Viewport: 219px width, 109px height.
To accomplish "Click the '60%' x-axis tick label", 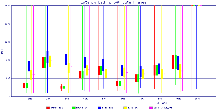I will point(123,99).
